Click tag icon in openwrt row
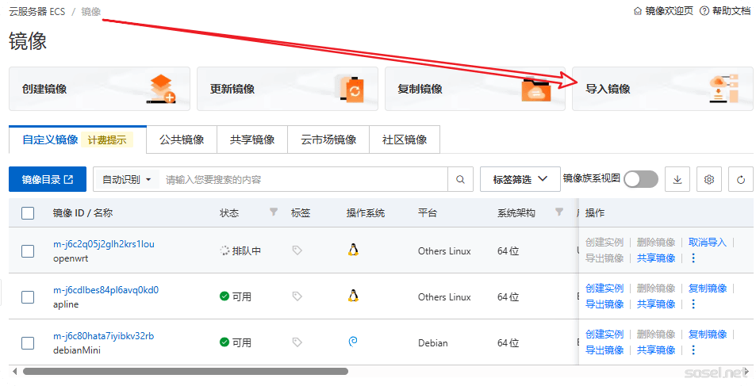The width and height of the screenshot is (756, 386). 297,250
